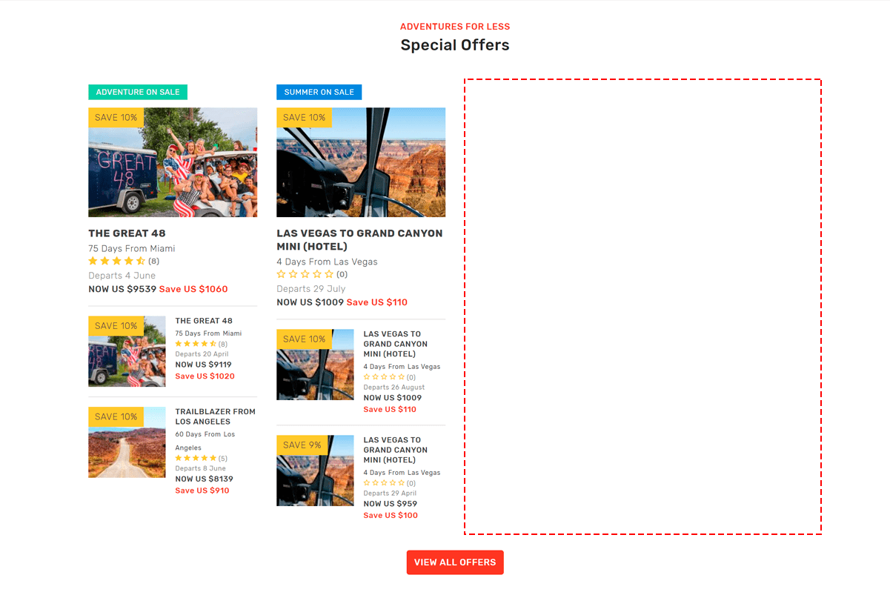Open featured Las Vegas to Grand Canyon title
This screenshot has width=890, height=595.
[x=359, y=240]
